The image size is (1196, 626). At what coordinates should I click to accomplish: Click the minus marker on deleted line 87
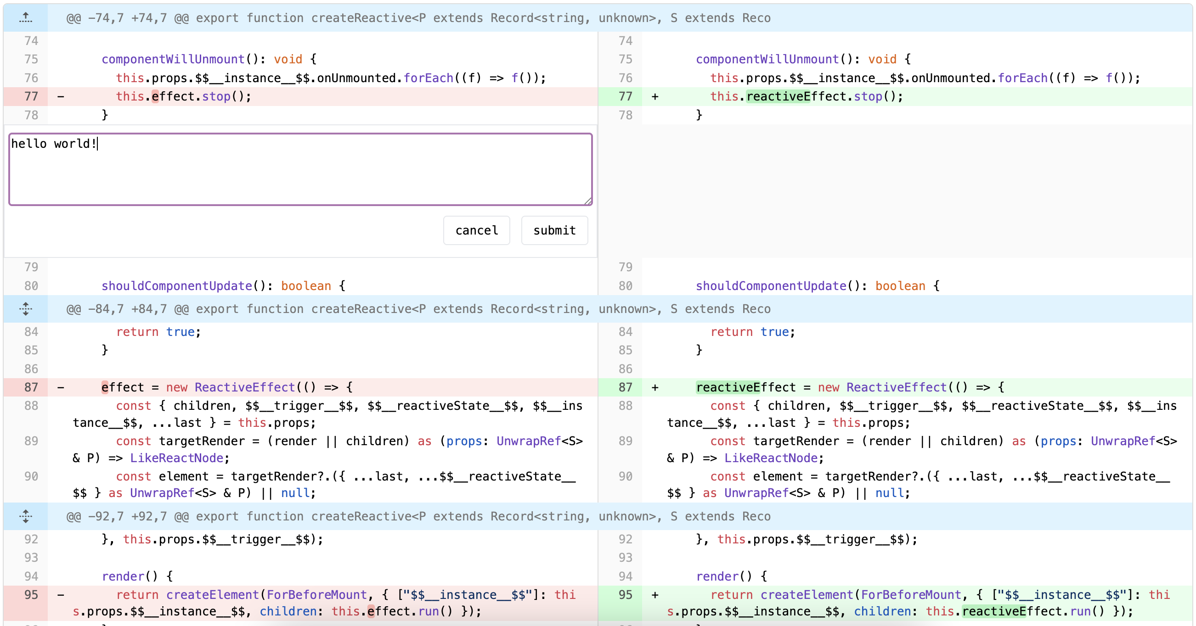61,387
